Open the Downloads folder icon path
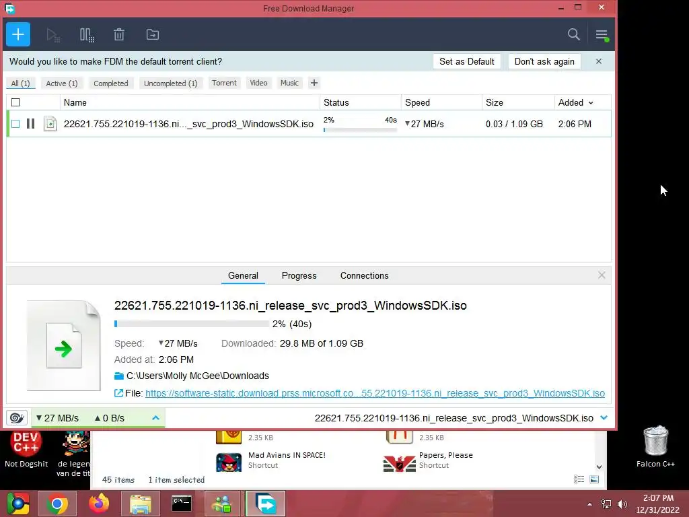689x517 pixels. pyautogui.click(x=118, y=376)
